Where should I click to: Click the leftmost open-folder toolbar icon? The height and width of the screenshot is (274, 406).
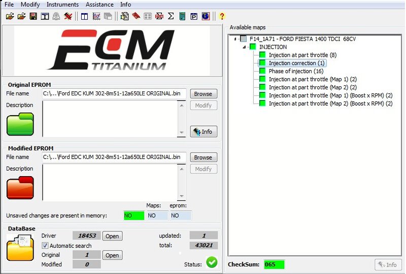[x=10, y=17]
